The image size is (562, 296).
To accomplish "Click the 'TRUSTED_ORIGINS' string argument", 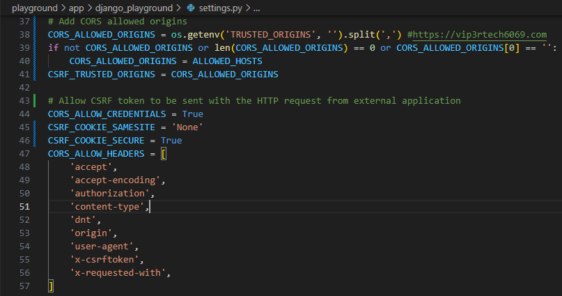I will (x=270, y=34).
